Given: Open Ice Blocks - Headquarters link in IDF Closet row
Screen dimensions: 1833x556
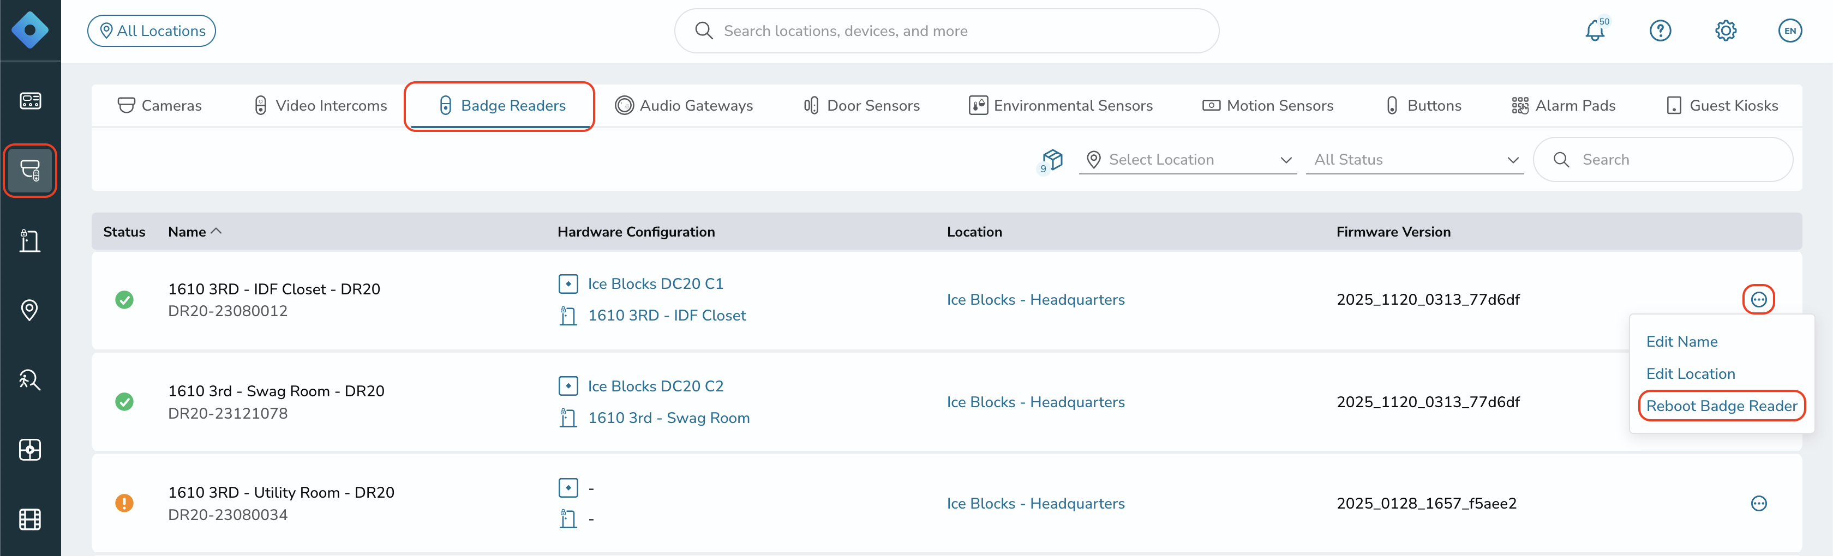Looking at the screenshot, I should (x=1035, y=300).
